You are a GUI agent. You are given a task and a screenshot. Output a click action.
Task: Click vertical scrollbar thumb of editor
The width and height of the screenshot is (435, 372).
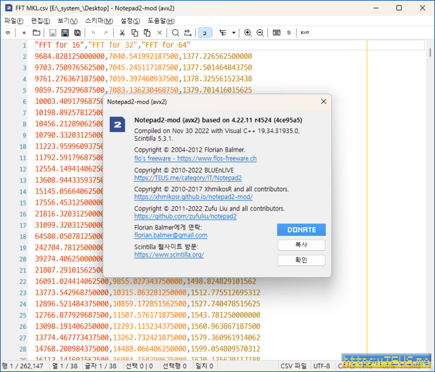pos(430,53)
